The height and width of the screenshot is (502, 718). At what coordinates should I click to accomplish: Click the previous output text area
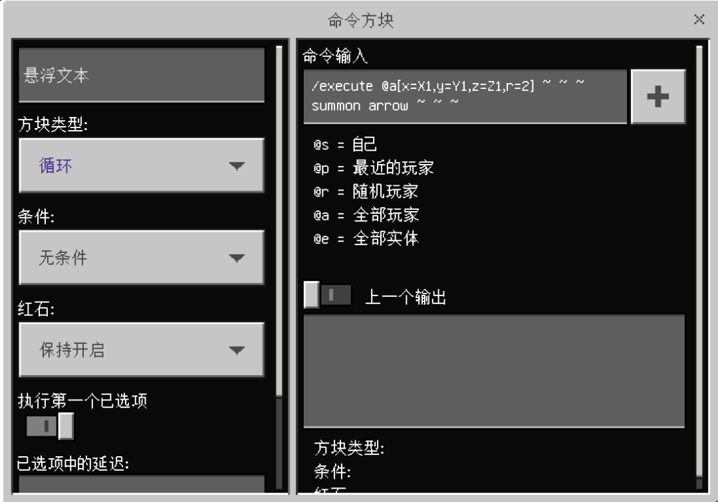click(494, 371)
